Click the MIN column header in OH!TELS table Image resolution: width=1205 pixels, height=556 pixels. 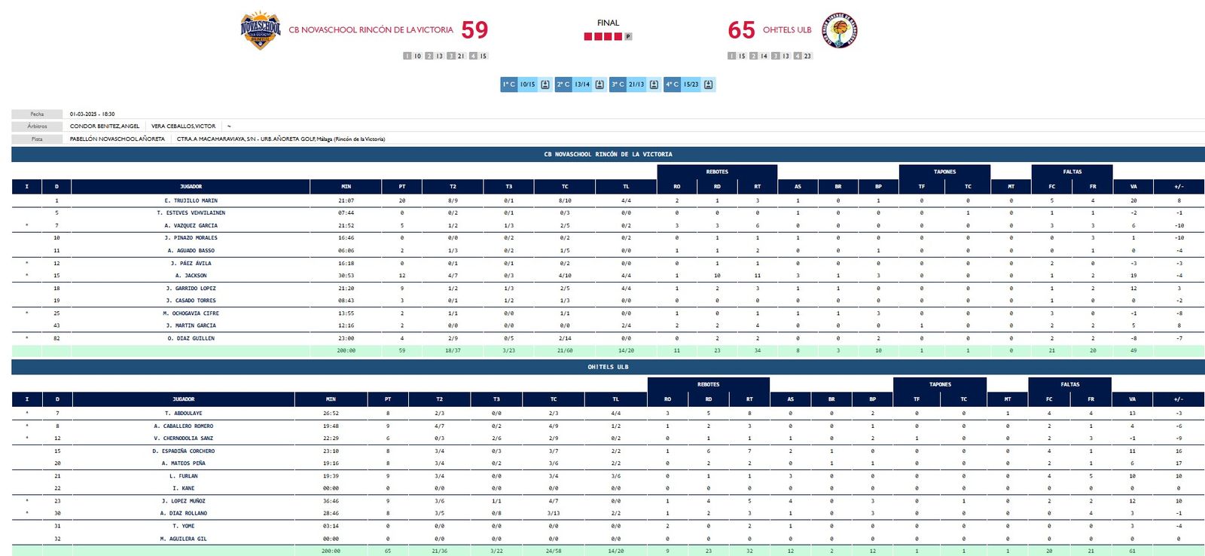(x=331, y=399)
